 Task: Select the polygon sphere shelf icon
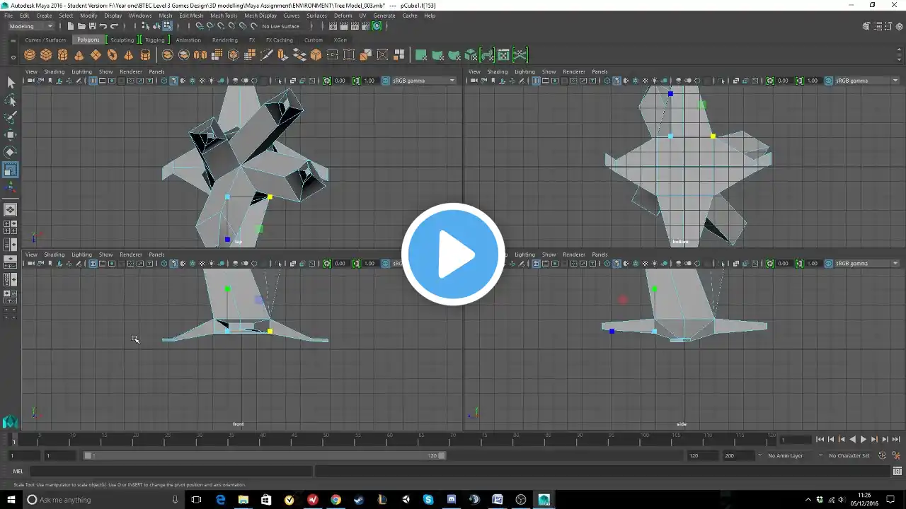pos(30,55)
